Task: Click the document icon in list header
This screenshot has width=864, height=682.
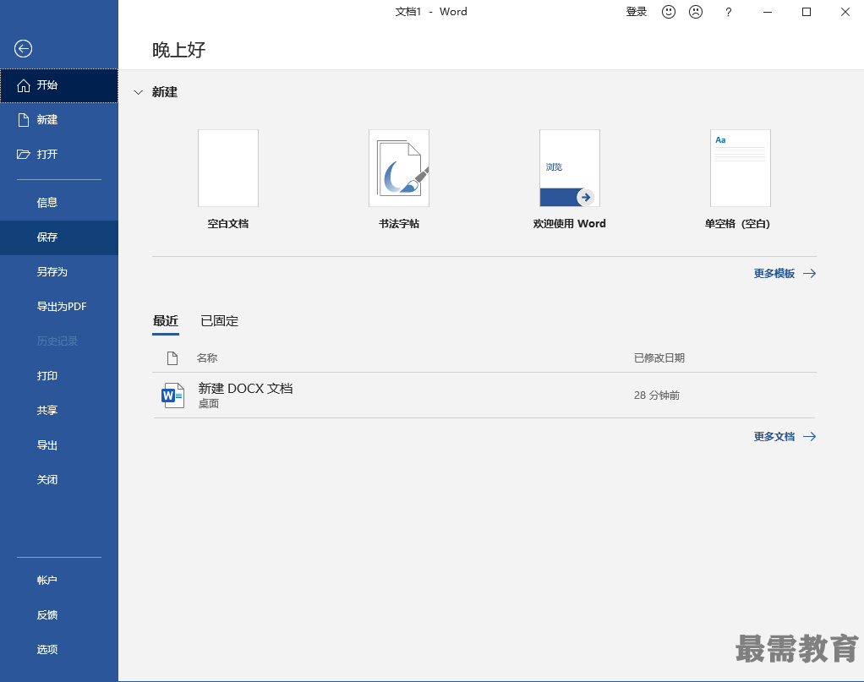Action: point(172,358)
